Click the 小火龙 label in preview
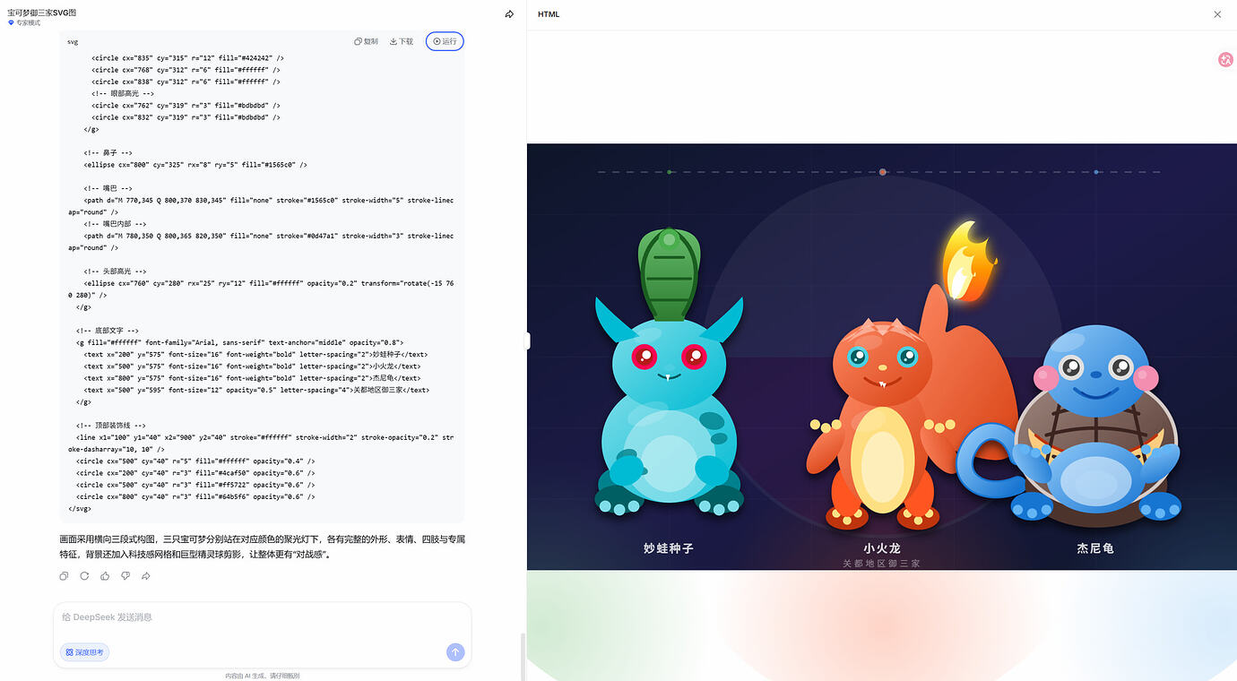 [x=882, y=548]
